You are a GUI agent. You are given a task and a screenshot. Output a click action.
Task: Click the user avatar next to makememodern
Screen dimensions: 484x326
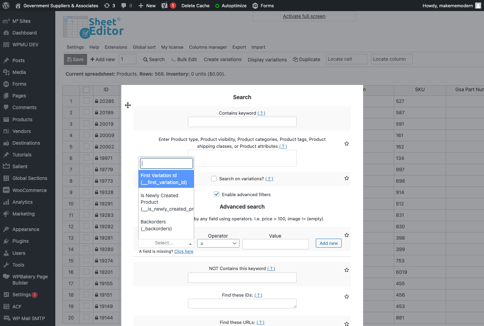478,6
